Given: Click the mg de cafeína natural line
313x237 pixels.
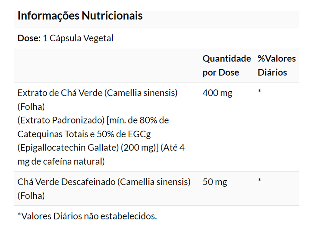Looking at the screenshot, I should click(61, 162).
